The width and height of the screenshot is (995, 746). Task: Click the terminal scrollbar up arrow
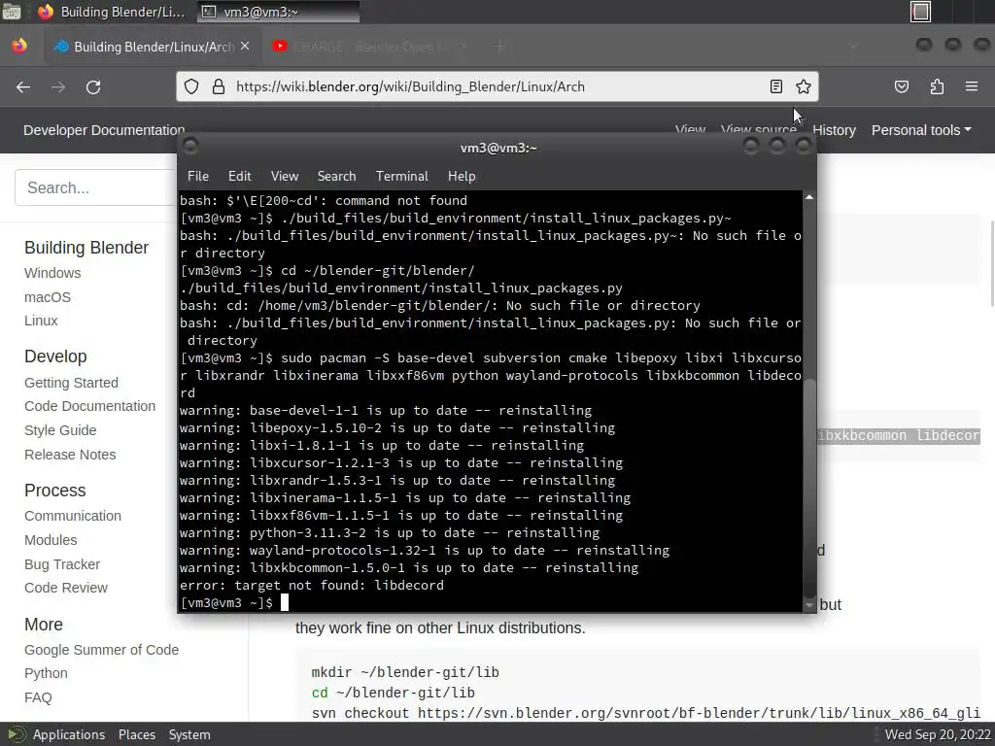click(x=809, y=198)
